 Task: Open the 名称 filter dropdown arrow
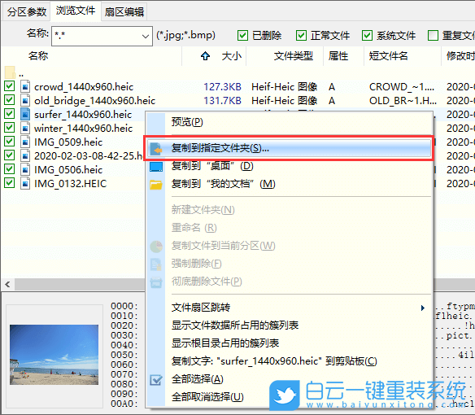[146, 37]
